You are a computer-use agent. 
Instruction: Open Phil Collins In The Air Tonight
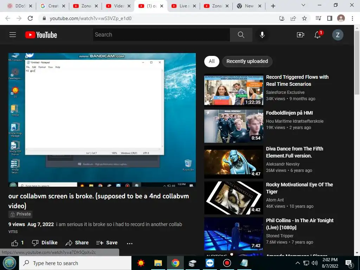tap(300, 224)
